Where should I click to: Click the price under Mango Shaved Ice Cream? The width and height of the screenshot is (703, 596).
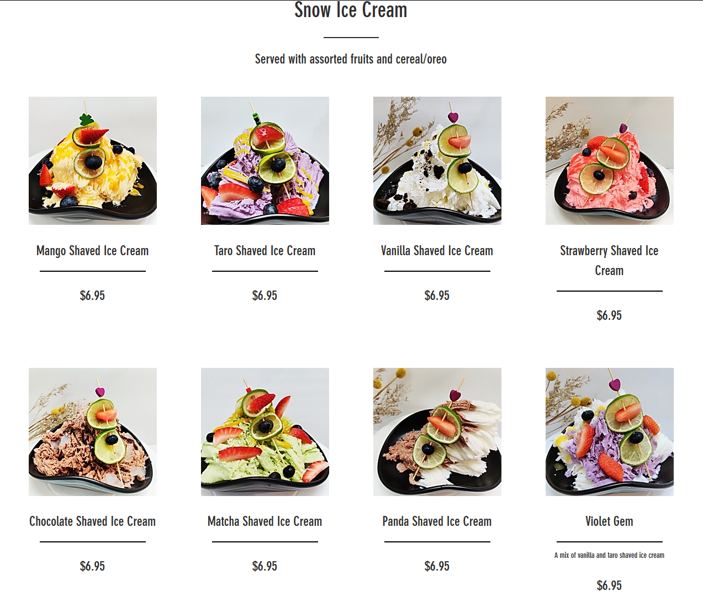tap(93, 296)
